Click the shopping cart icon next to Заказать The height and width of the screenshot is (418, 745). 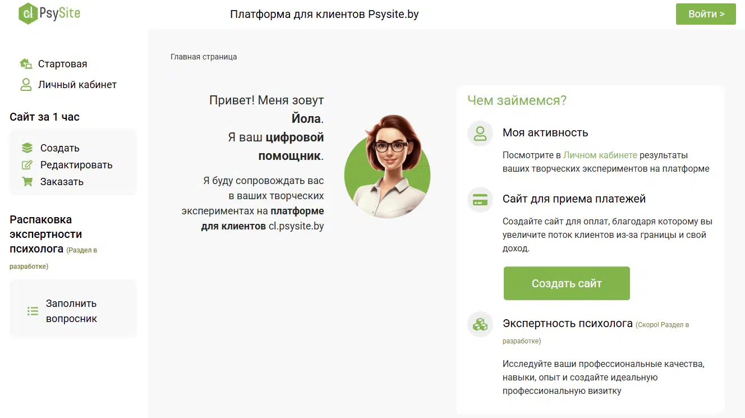(27, 182)
